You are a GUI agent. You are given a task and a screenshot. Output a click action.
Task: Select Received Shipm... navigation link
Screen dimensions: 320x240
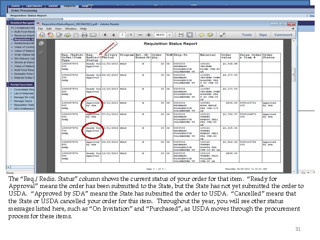24,36
